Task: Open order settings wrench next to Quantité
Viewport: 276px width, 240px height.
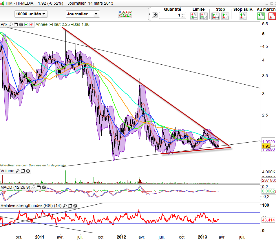Action: click(155, 15)
